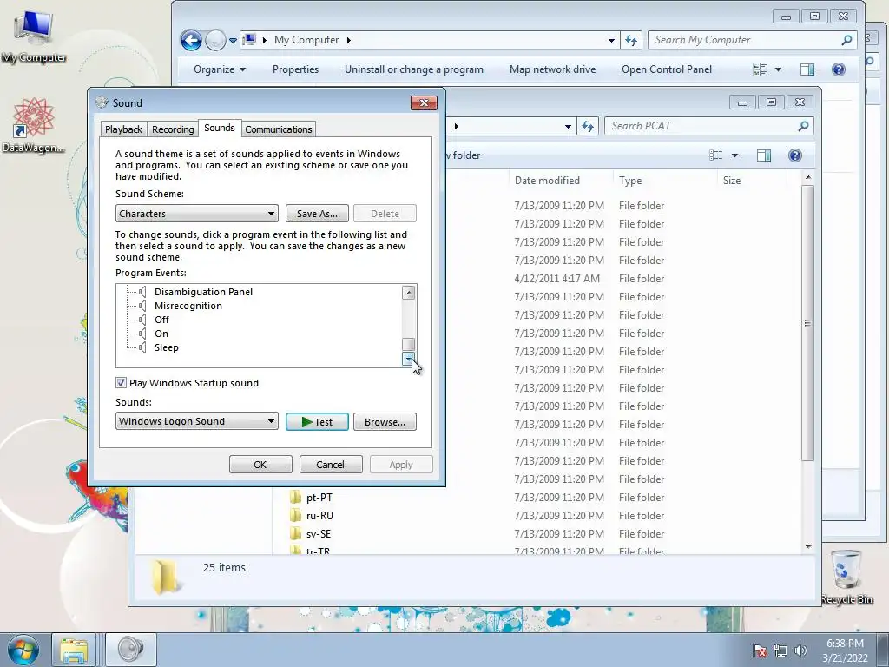The image size is (889, 667).
Task: Toggle preview pane in PCAT window
Action: pos(764,155)
